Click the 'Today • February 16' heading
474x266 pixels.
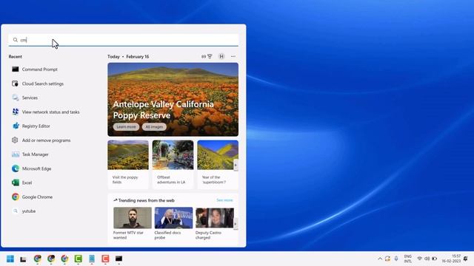128,56
